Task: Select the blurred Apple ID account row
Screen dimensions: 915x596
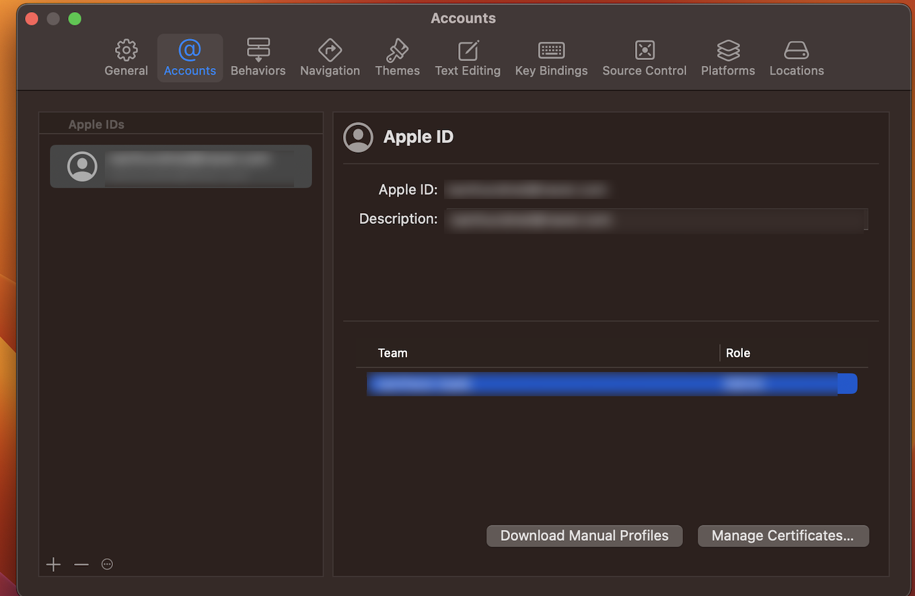Action: [x=181, y=166]
